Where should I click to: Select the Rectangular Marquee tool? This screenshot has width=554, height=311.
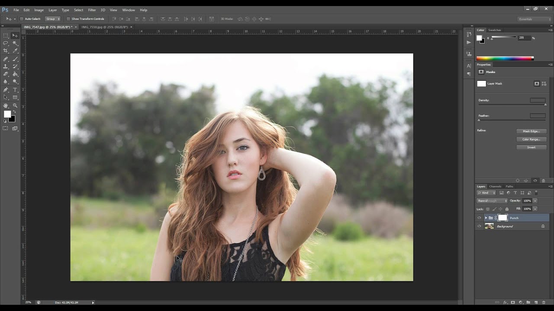click(x=6, y=35)
